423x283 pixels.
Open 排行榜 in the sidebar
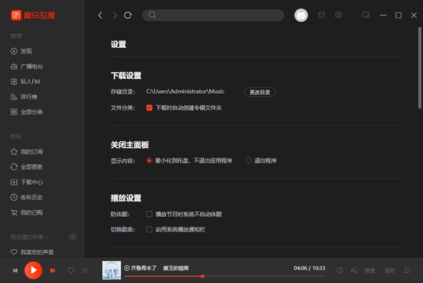click(30, 96)
